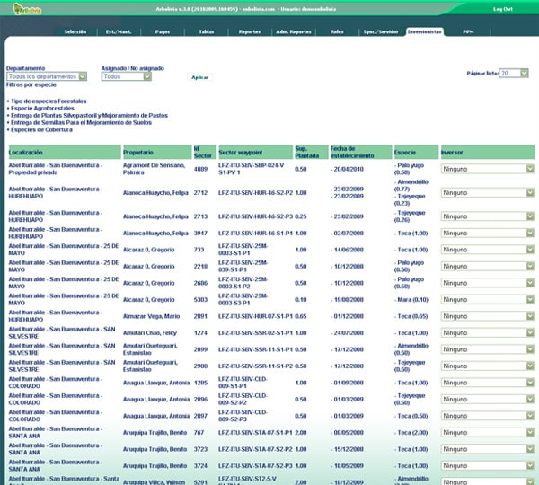Open Tipo de especies Forestales filter

pyautogui.click(x=49, y=101)
